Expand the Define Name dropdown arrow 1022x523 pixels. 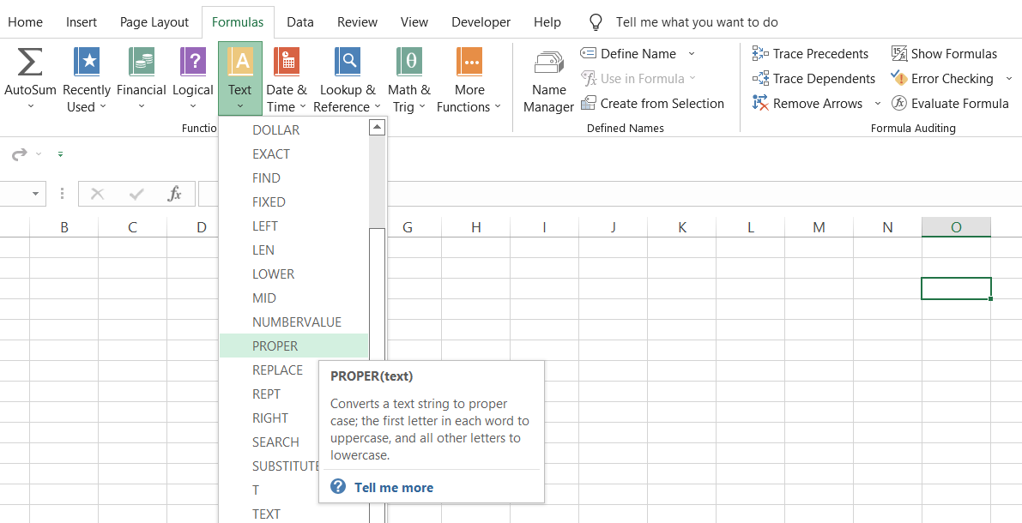(x=692, y=54)
